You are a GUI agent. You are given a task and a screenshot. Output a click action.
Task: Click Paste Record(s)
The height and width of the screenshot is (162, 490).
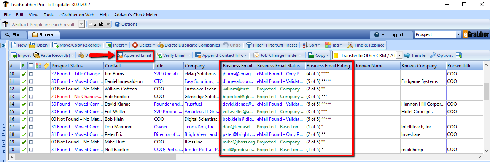(54, 55)
